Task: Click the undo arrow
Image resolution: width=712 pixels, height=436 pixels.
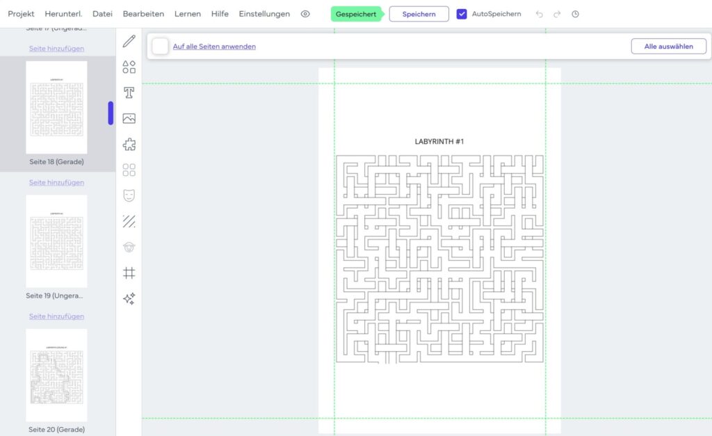Action: [540, 14]
